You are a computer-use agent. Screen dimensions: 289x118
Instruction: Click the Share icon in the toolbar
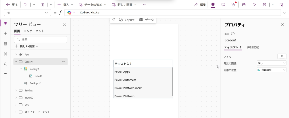click(244, 4)
